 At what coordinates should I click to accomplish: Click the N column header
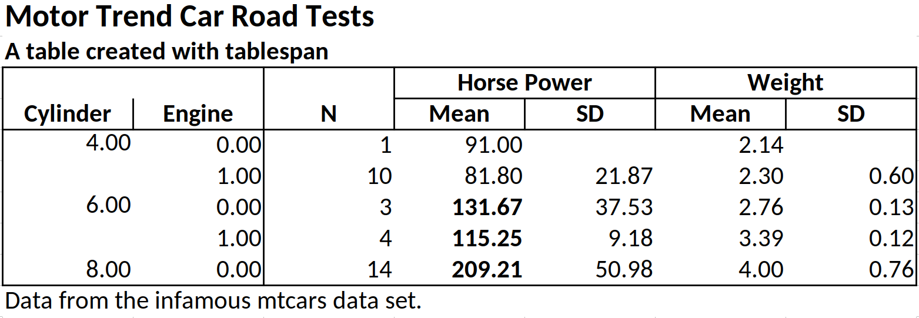tap(329, 113)
